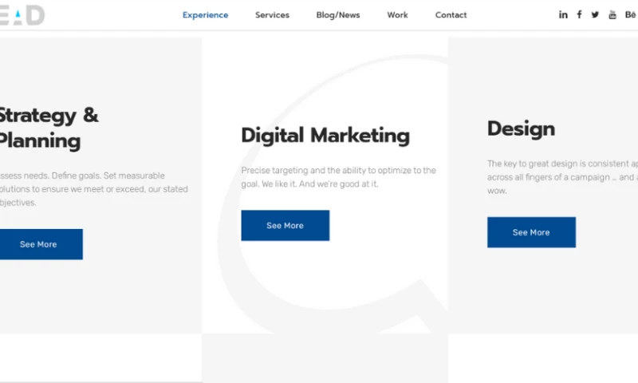The image size is (638, 383).
Task: Open the Twitter bird icon
Action: click(x=595, y=15)
